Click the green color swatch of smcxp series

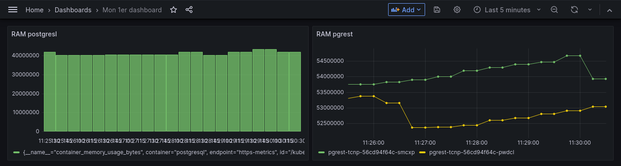coord(321,152)
